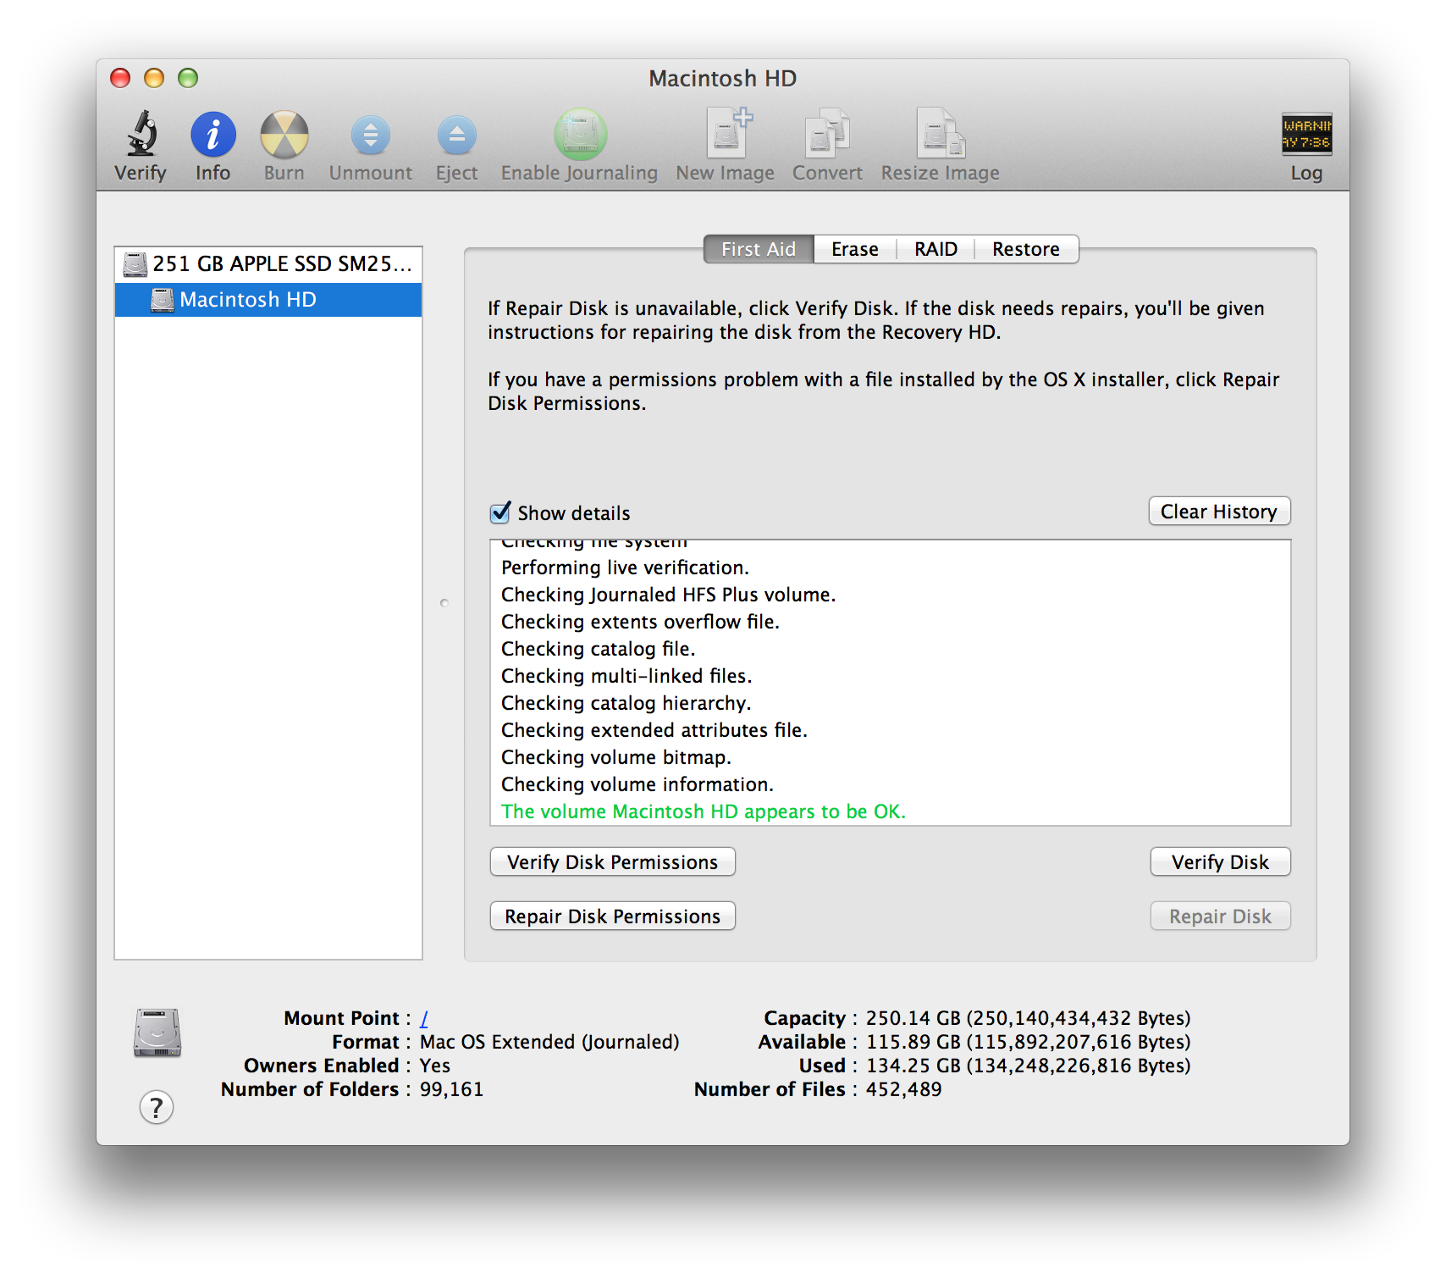Click Verify Disk Permissions button
Screen dimensions: 1446x1279
[x=612, y=862]
